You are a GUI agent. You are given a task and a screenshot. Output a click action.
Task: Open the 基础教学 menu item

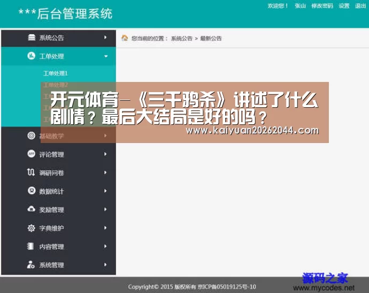58,136
